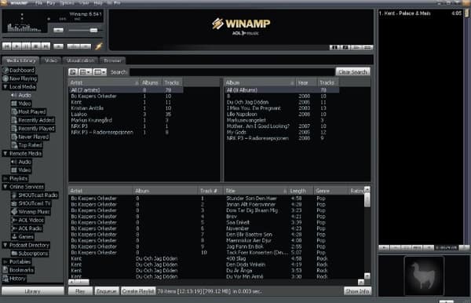
Task: Click the media library Search field
Action: click(232, 72)
